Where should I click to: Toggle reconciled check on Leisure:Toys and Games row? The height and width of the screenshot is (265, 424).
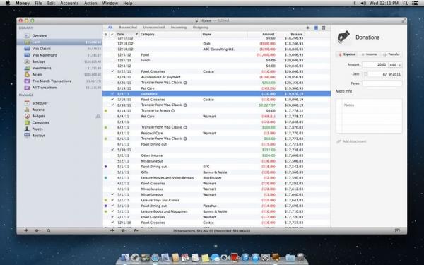click(x=112, y=200)
